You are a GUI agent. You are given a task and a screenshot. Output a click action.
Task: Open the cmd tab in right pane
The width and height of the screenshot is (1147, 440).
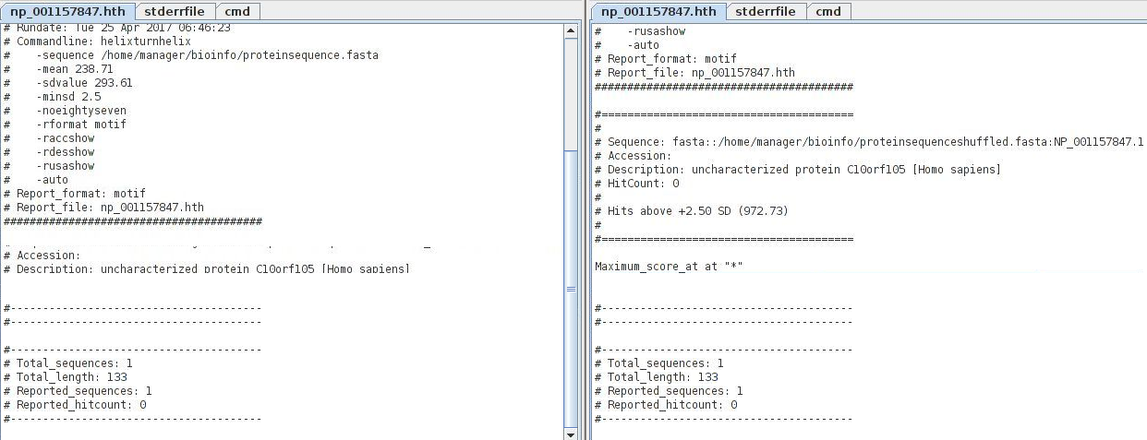pos(829,11)
